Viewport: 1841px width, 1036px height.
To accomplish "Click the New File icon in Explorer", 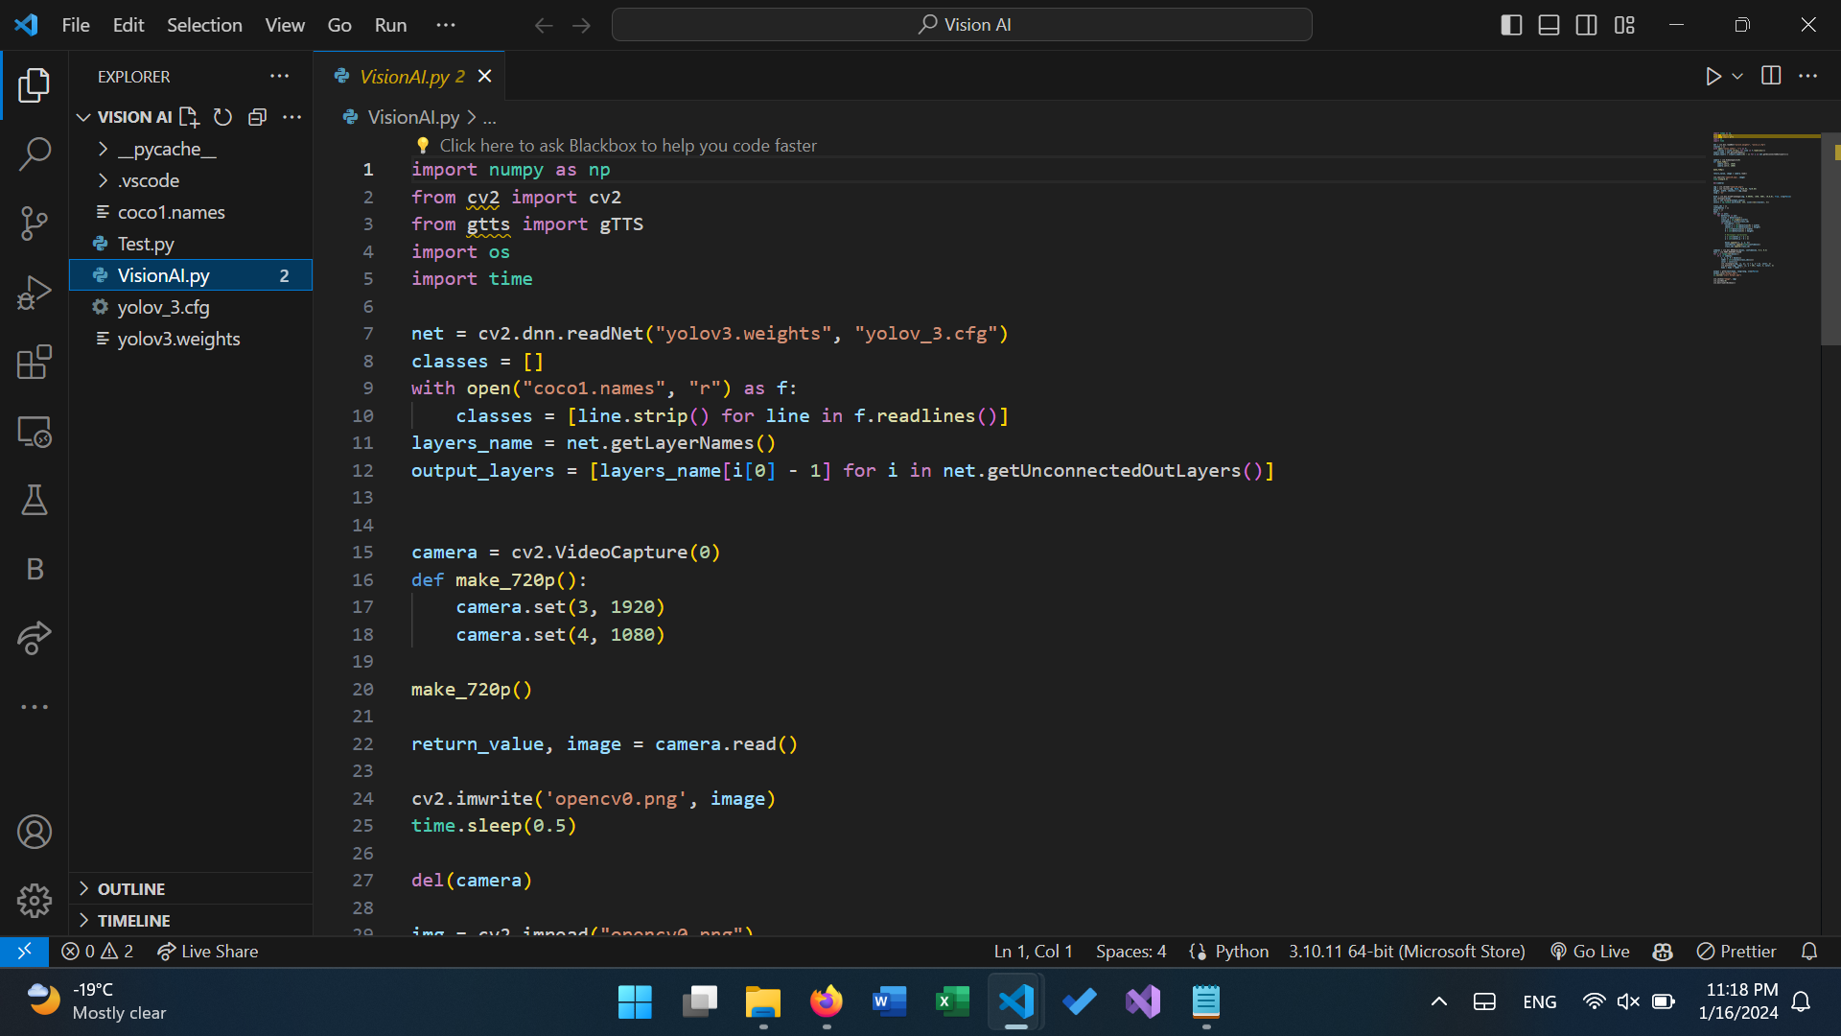I will (x=190, y=117).
